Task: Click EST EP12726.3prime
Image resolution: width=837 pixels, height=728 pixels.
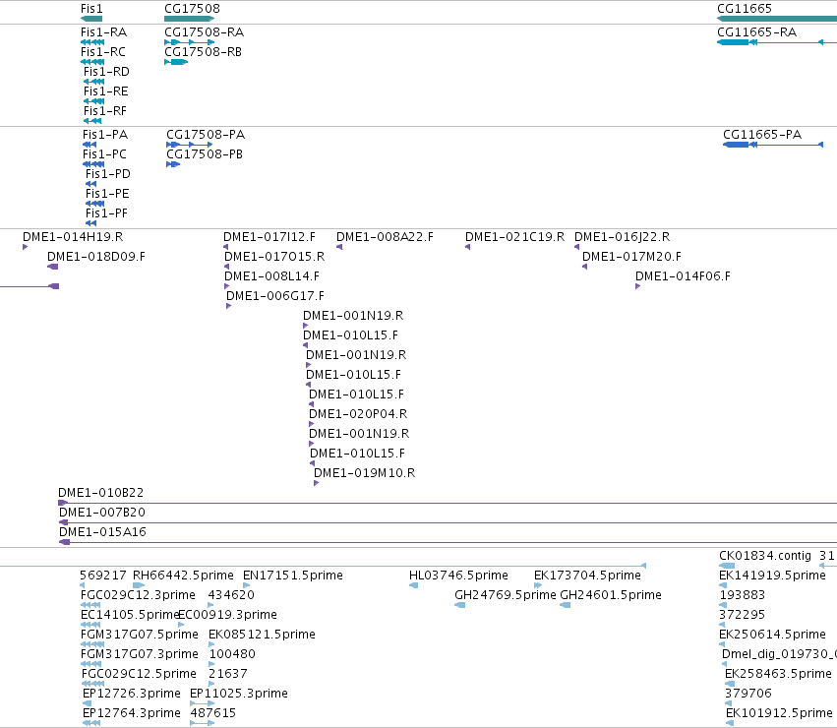Action: click(x=132, y=695)
